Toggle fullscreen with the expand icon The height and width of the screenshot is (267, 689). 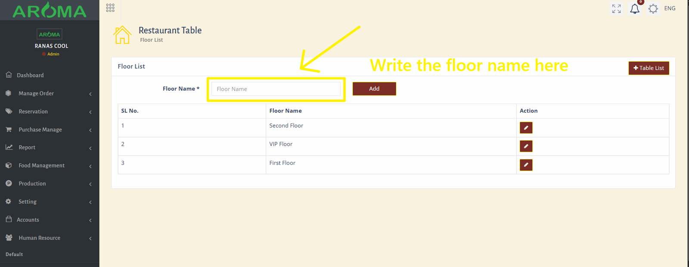(x=616, y=9)
